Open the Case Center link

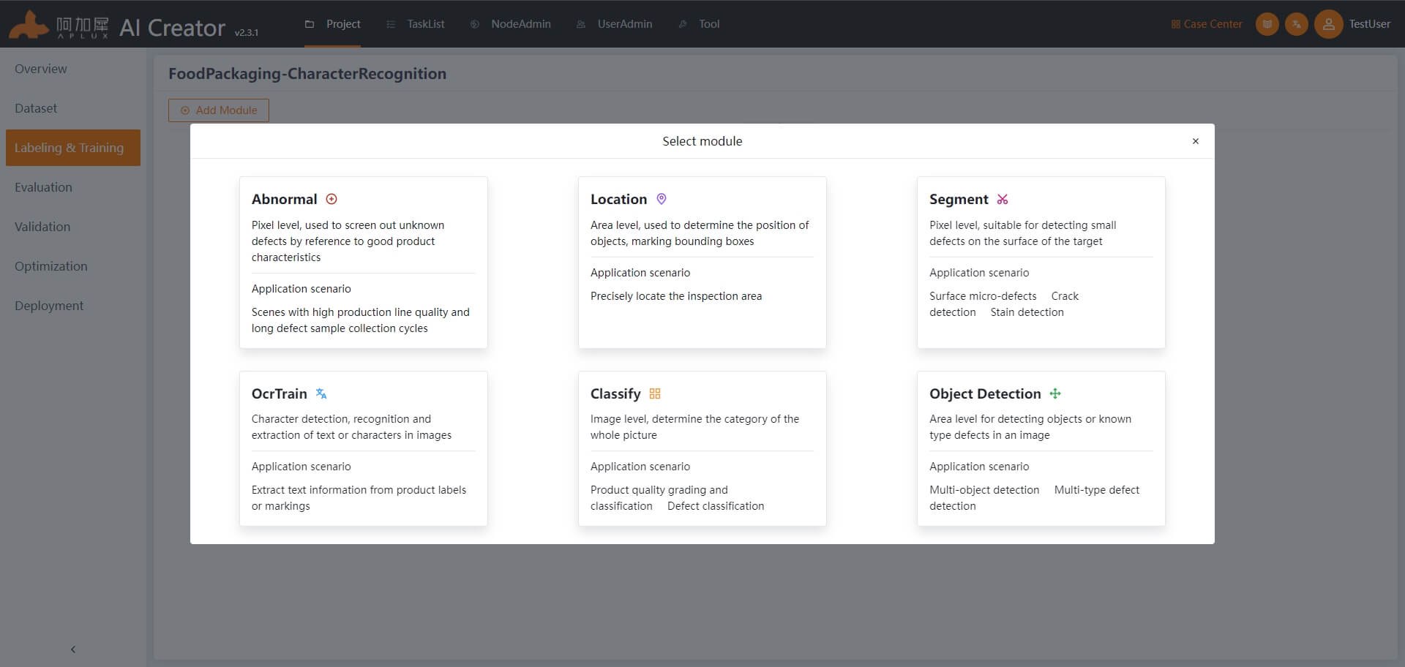pos(1207,24)
